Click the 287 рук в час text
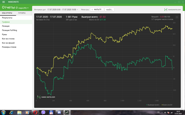 (x=71, y=20)
